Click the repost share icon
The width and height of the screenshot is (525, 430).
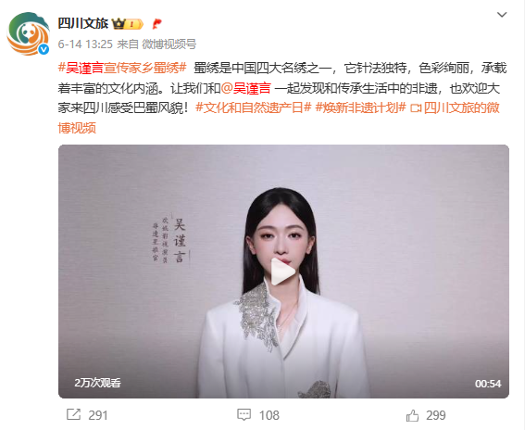coord(73,414)
